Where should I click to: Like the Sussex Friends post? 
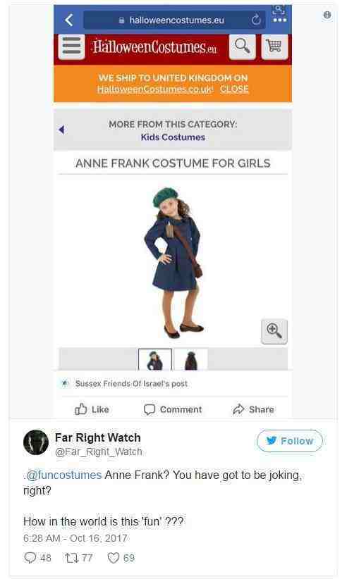tap(92, 409)
